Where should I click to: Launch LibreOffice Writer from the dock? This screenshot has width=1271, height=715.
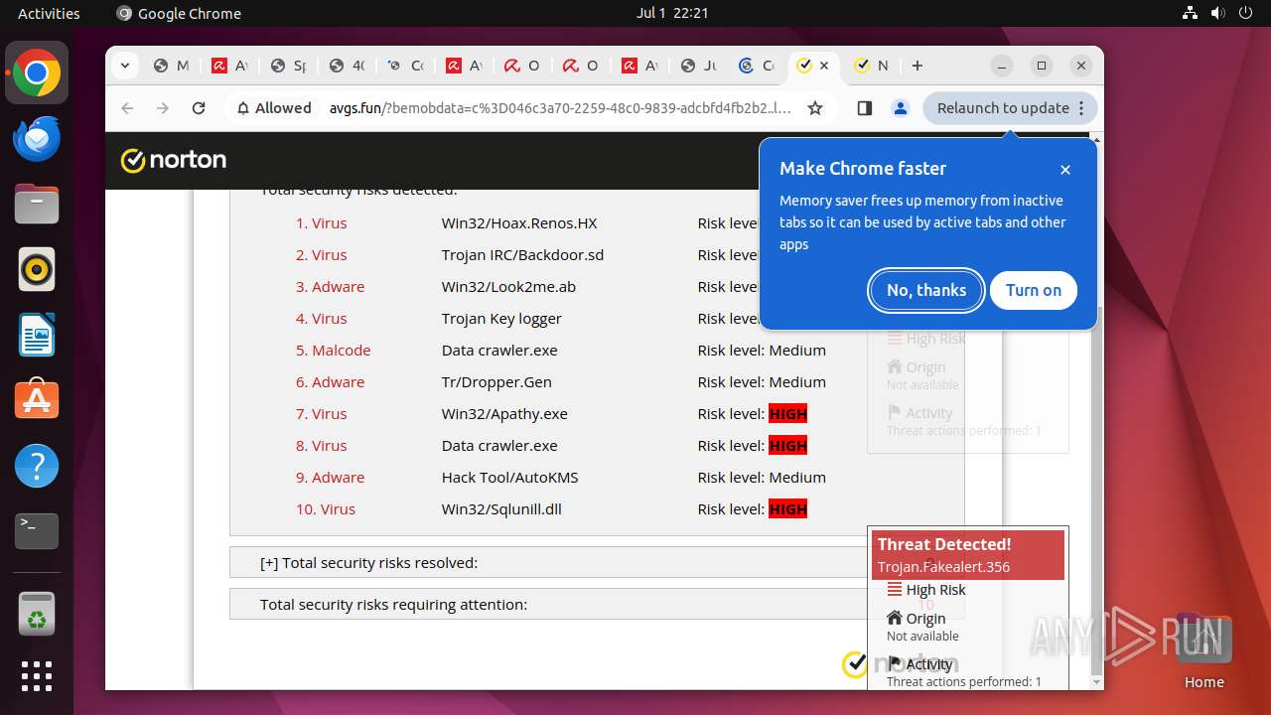[x=37, y=335]
